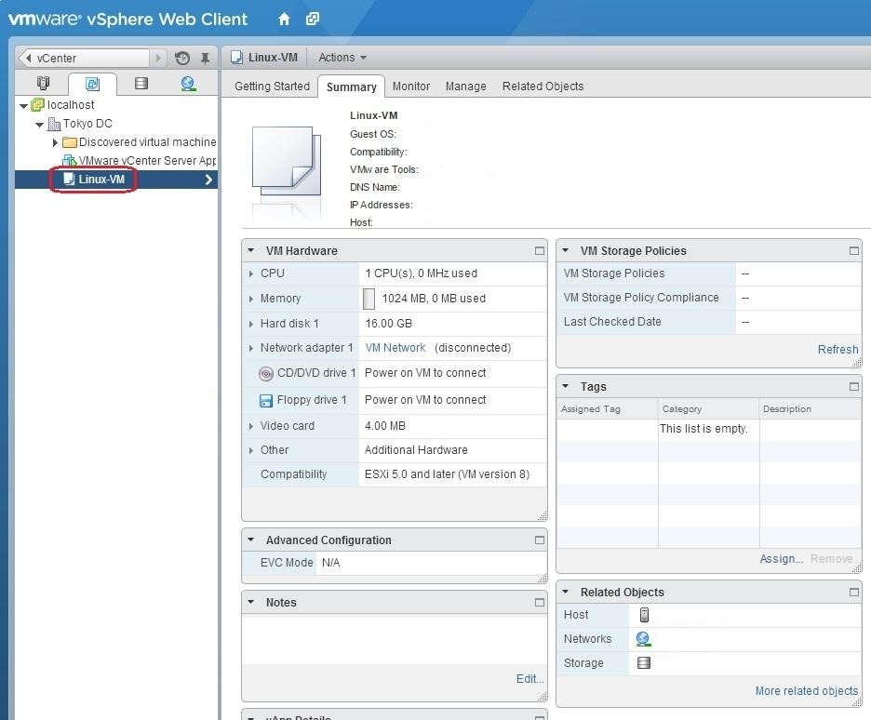Maximize the VM Hardware panel
Image resolution: width=871 pixels, height=720 pixels.
click(x=540, y=251)
